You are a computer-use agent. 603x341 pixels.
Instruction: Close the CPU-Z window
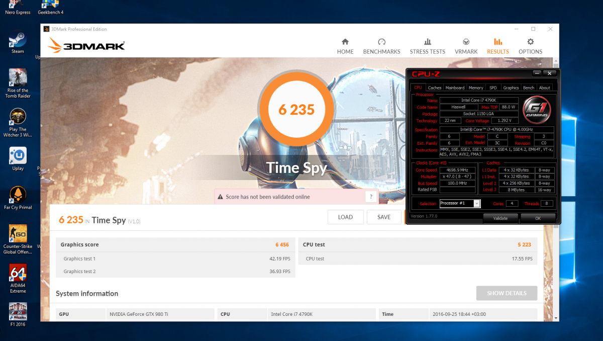click(550, 73)
